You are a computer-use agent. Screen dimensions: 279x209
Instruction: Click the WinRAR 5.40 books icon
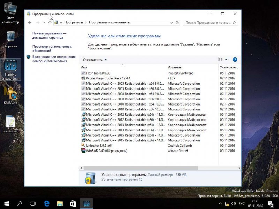coord(83,150)
